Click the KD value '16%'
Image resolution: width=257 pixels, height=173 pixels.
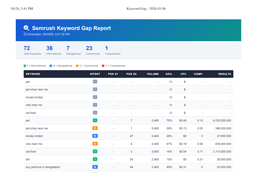pos(169,152)
